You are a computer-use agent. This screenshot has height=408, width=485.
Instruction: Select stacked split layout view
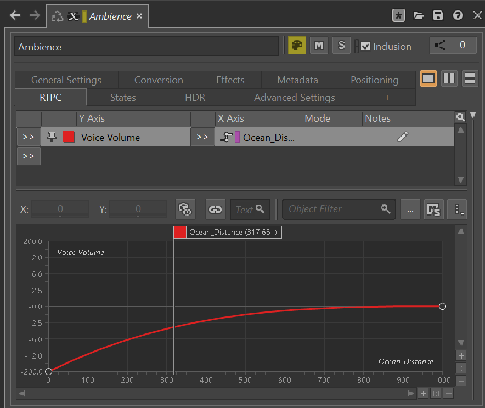(x=470, y=78)
